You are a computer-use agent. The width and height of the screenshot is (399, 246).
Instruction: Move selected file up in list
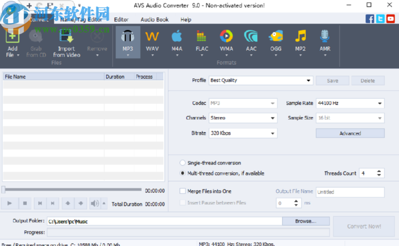click(x=68, y=204)
